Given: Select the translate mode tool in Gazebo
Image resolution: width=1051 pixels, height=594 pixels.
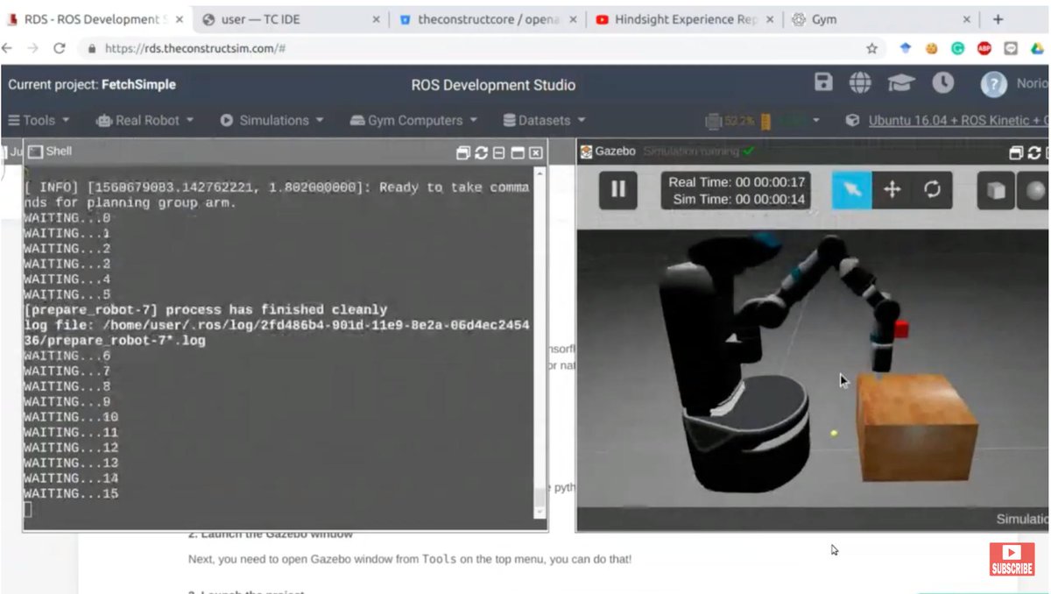Looking at the screenshot, I should [892, 189].
